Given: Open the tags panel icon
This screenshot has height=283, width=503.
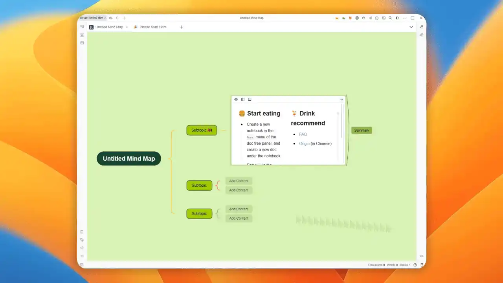Looking at the screenshot, I should tap(82, 240).
